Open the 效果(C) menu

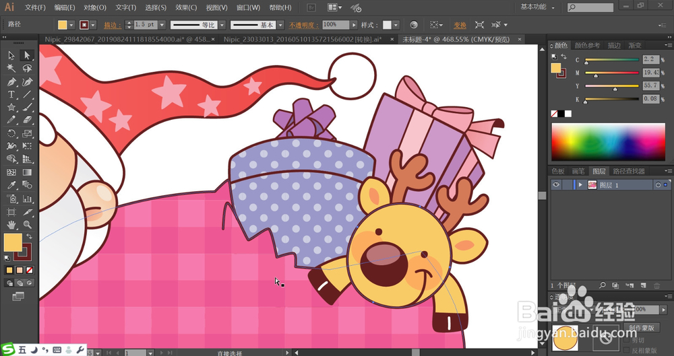point(186,7)
